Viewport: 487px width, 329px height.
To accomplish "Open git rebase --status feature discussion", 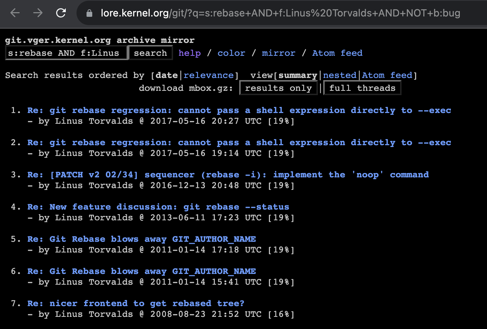I will pyautogui.click(x=158, y=207).
